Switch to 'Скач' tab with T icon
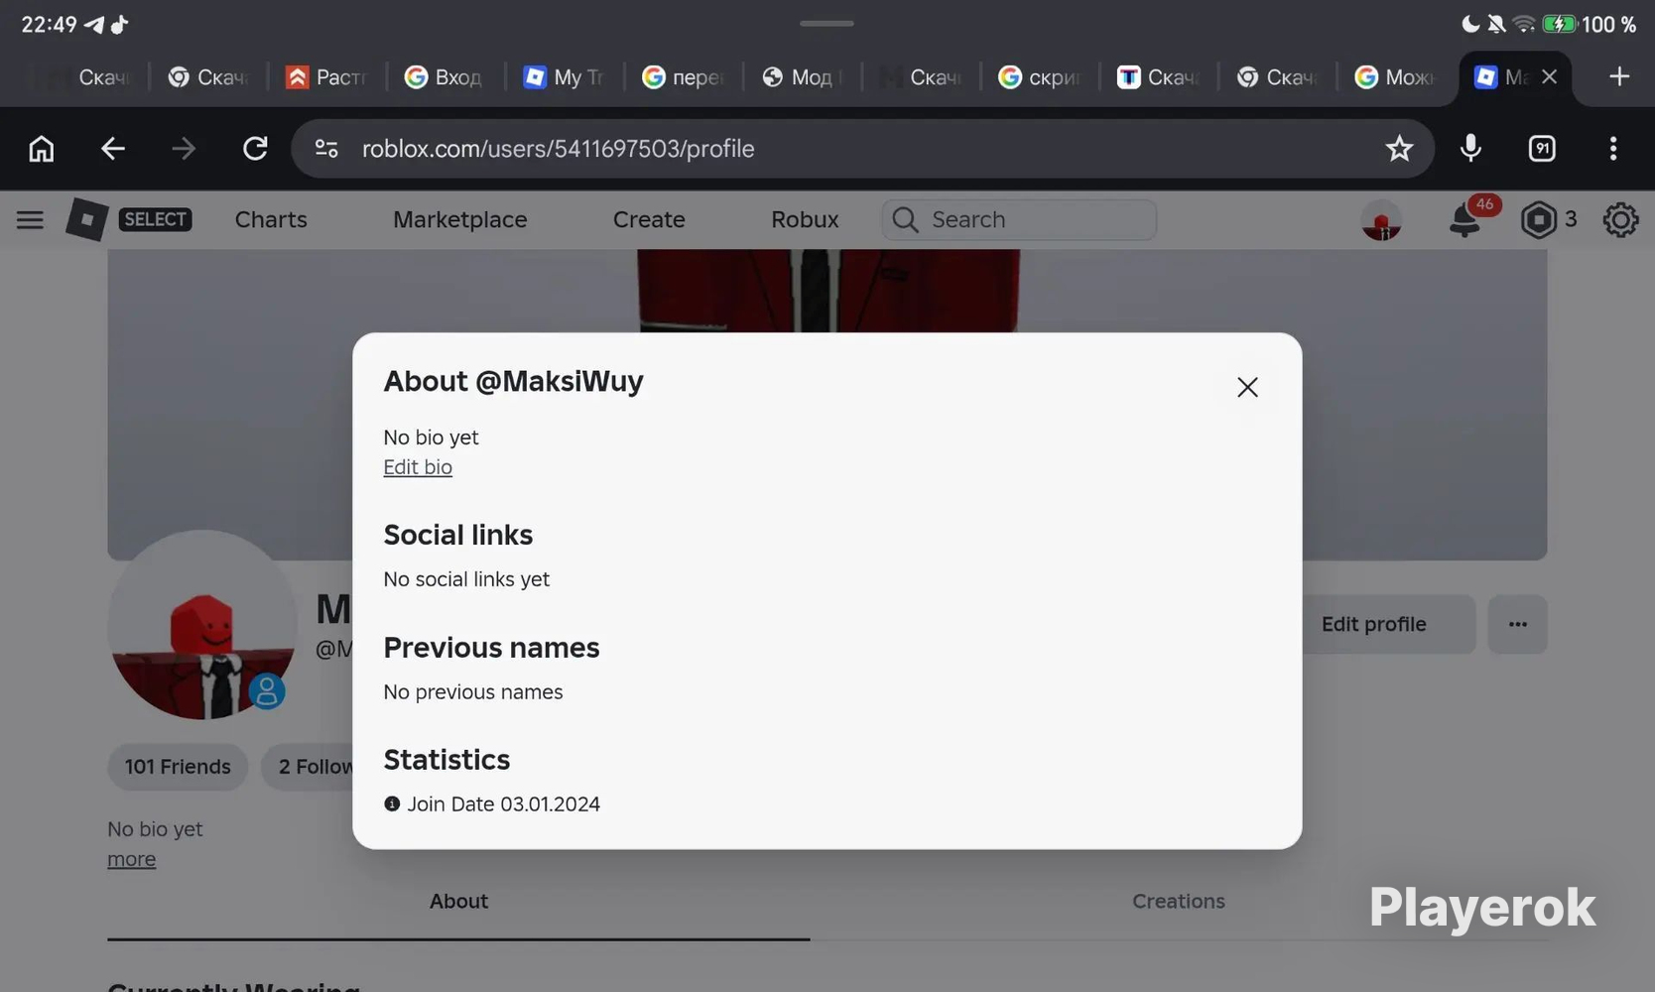 pyautogui.click(x=1158, y=76)
